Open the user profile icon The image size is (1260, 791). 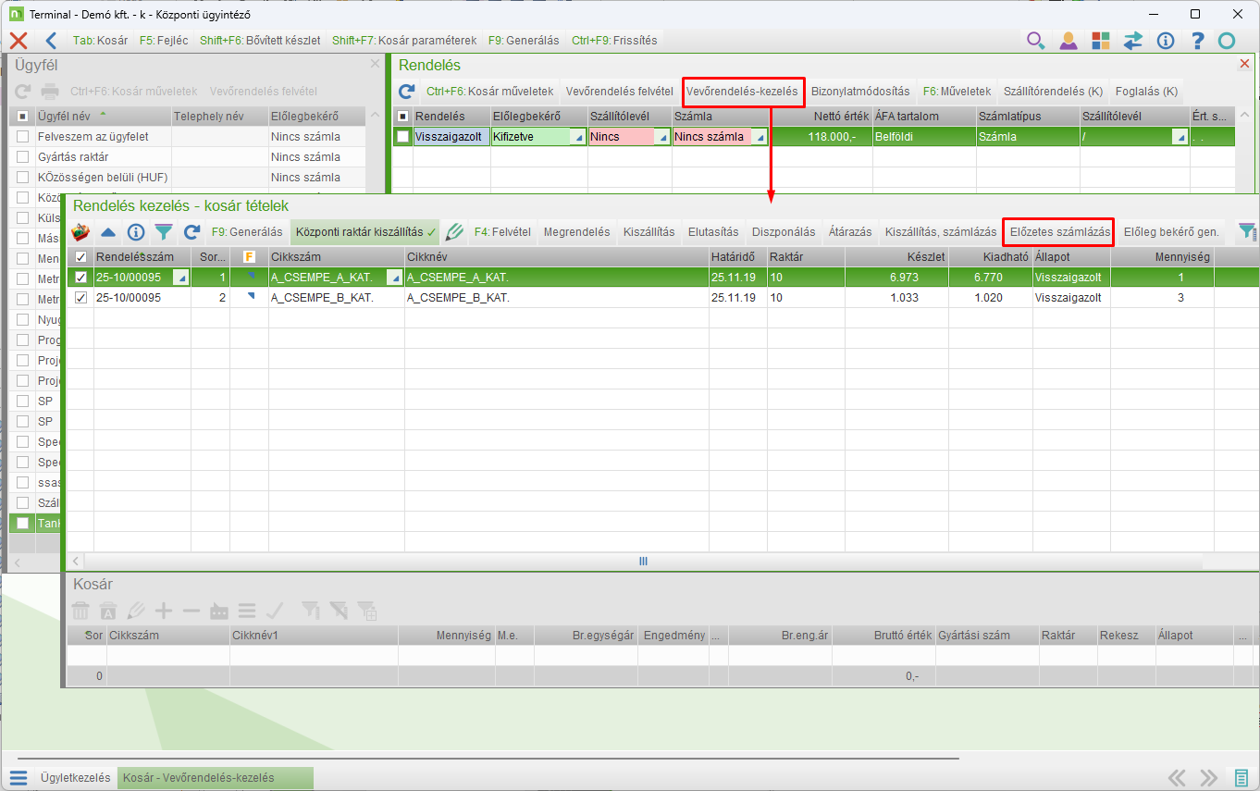[1069, 41]
